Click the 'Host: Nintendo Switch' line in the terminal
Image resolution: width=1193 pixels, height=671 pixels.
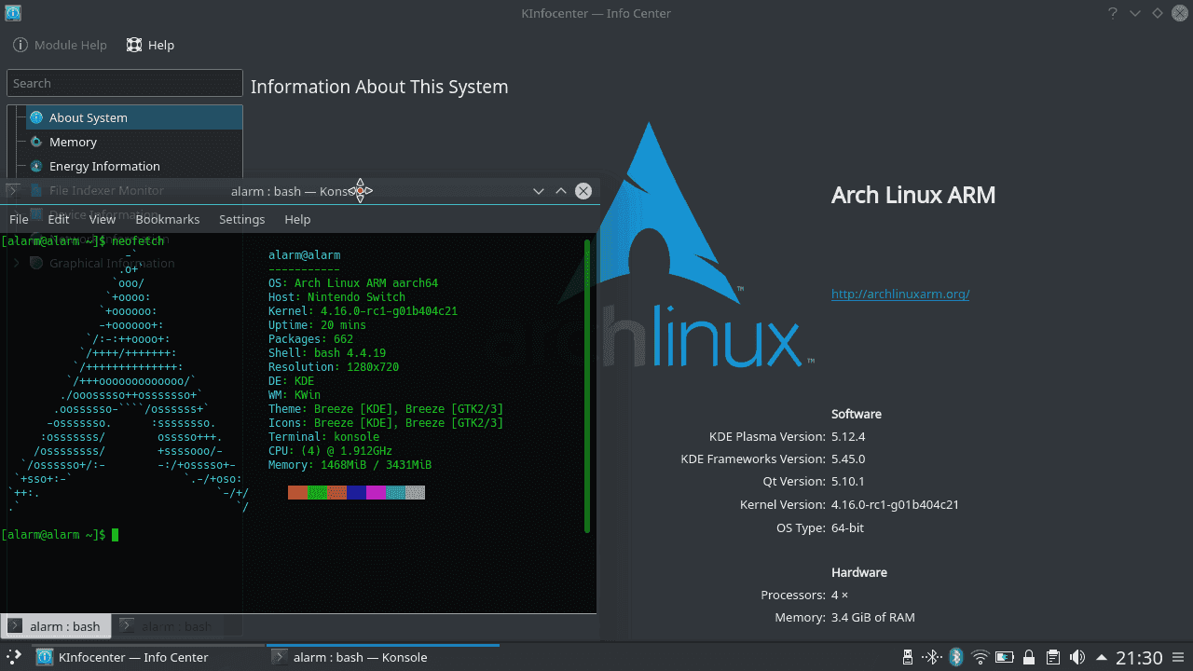click(336, 296)
